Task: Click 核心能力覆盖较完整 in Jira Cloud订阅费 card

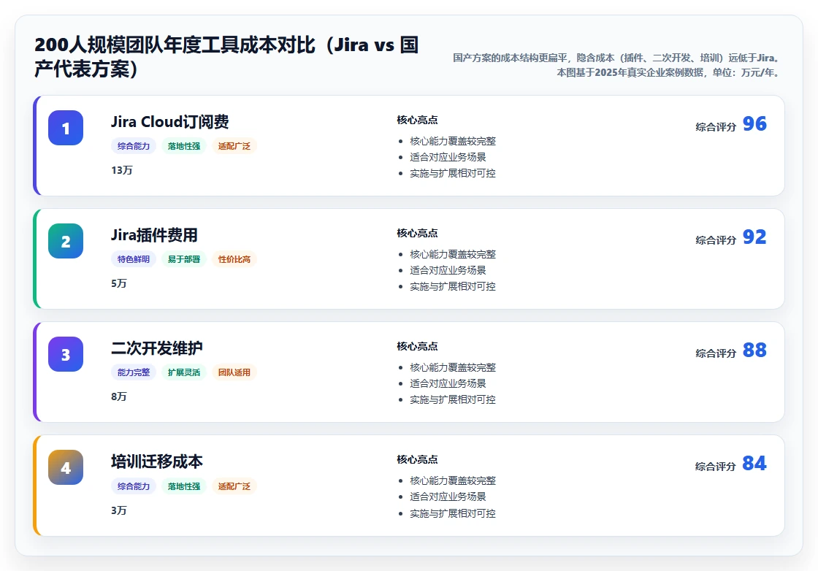Action: pos(453,141)
